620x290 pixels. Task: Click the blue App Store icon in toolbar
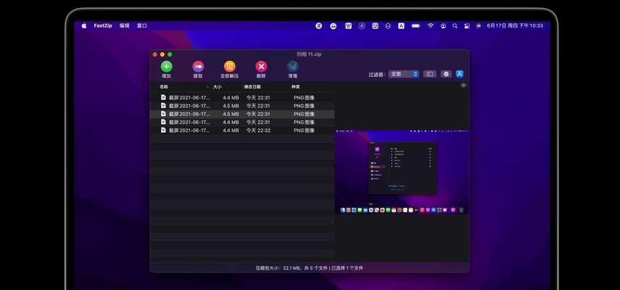point(460,74)
